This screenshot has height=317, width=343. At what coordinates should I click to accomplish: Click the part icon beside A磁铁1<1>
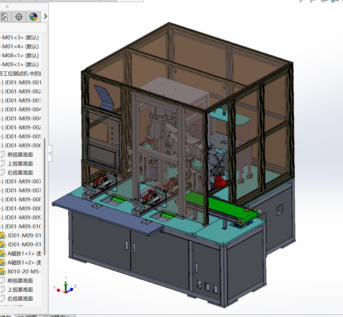pyautogui.click(x=3, y=254)
